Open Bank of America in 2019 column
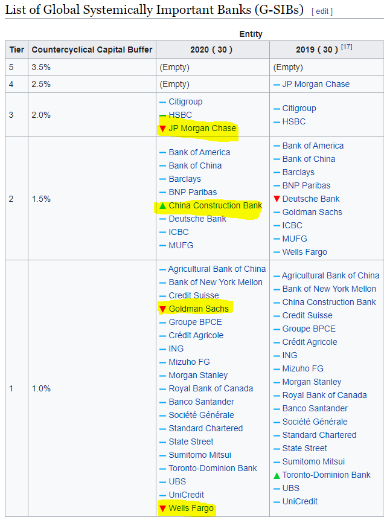Image resolution: width=384 pixels, height=517 pixels. coord(313,146)
